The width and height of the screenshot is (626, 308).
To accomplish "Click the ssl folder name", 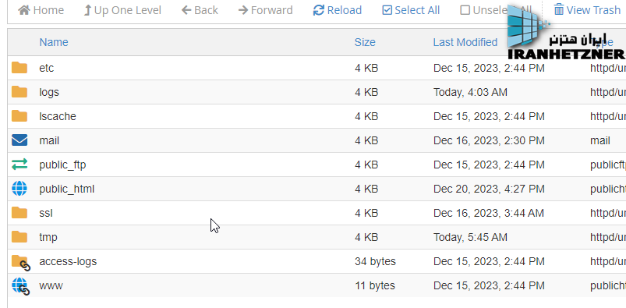I will click(46, 213).
